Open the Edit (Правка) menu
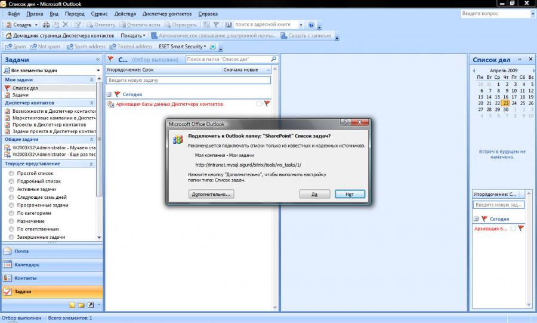537x323 pixels. [x=35, y=14]
